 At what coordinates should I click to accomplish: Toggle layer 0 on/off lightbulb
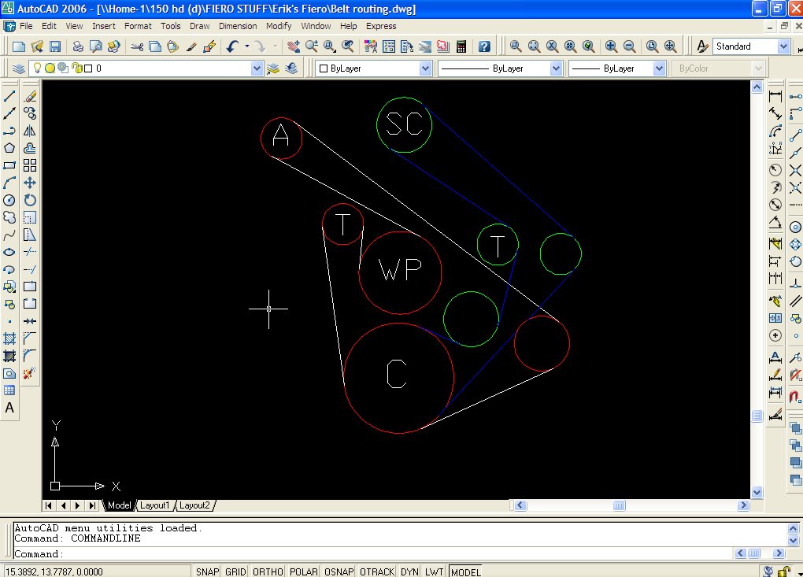pos(37,68)
